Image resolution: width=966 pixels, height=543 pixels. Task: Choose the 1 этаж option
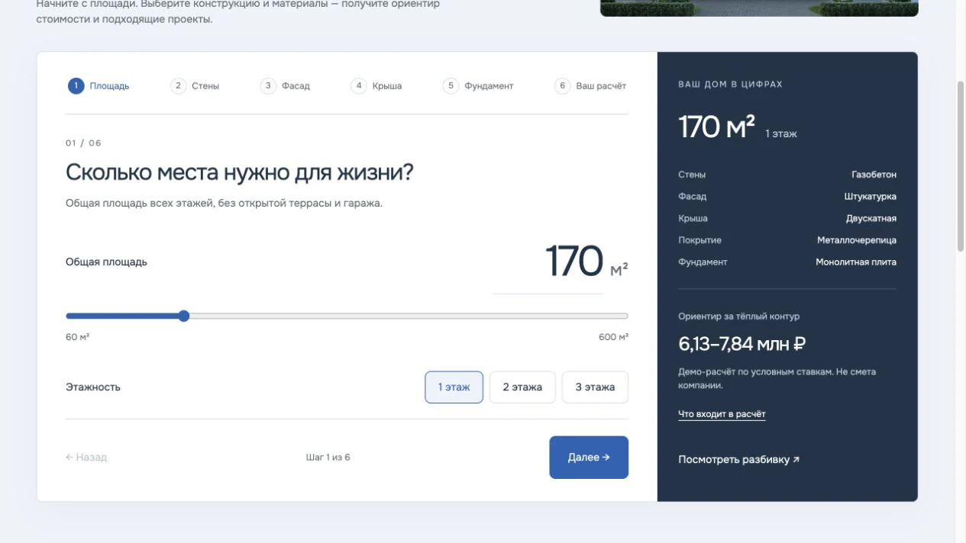click(454, 387)
